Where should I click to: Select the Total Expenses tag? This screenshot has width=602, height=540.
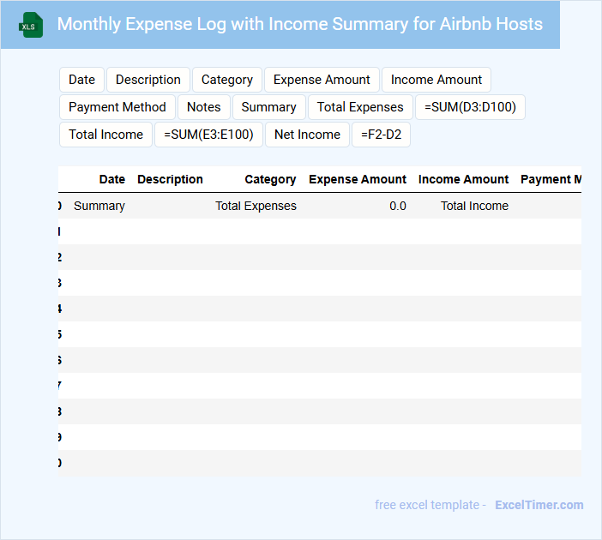(360, 107)
